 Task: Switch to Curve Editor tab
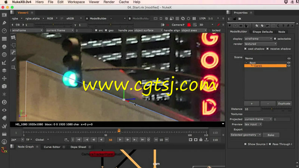(52, 147)
